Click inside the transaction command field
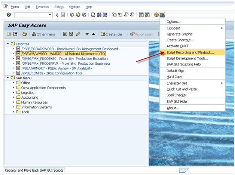 (x=31, y=15)
